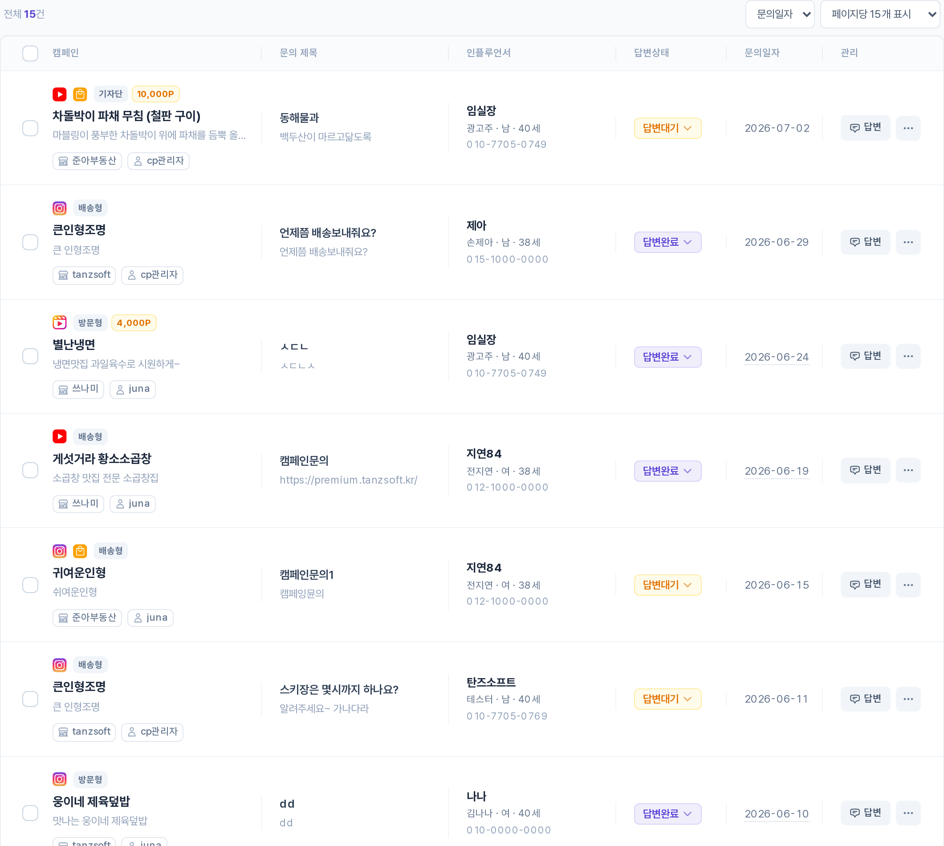This screenshot has height=846, width=944.
Task: Click the juna tag on 별난냉면 row
Action: click(132, 389)
